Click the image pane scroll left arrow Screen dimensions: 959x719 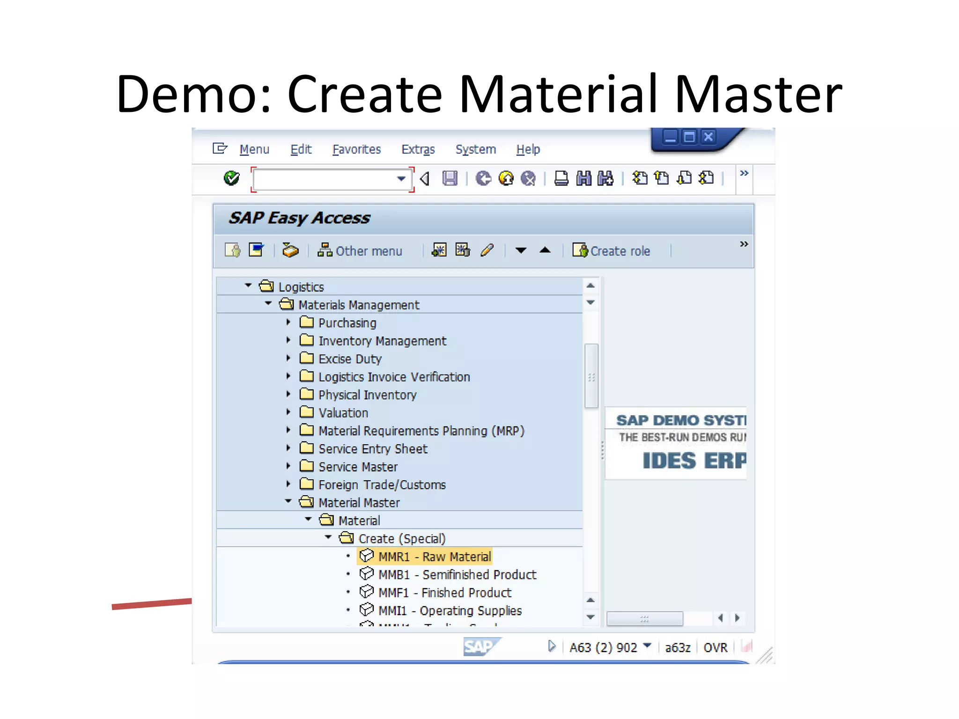720,618
